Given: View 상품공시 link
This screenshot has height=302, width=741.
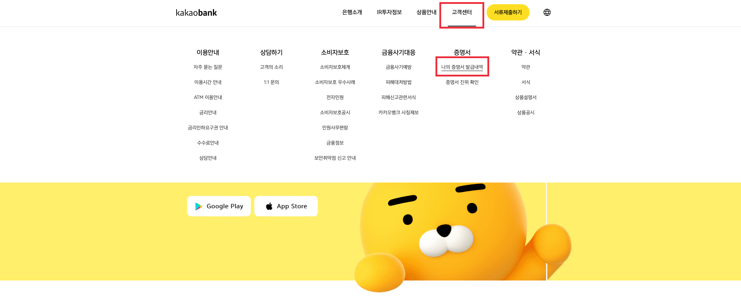Looking at the screenshot, I should click(x=526, y=112).
